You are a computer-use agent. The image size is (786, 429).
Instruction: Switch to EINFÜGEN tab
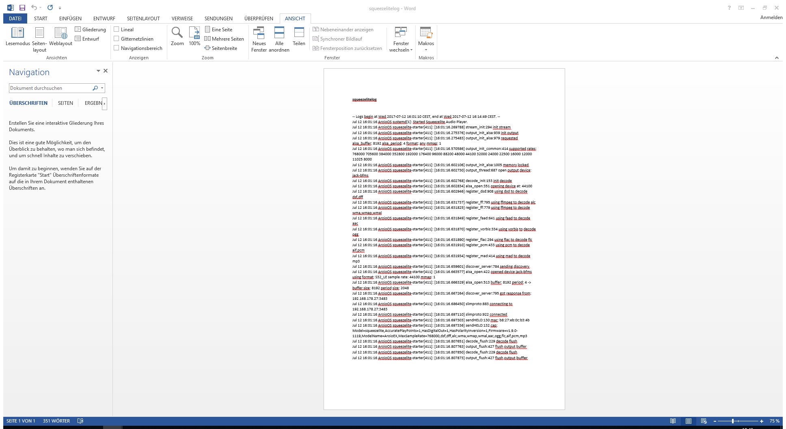pos(70,18)
